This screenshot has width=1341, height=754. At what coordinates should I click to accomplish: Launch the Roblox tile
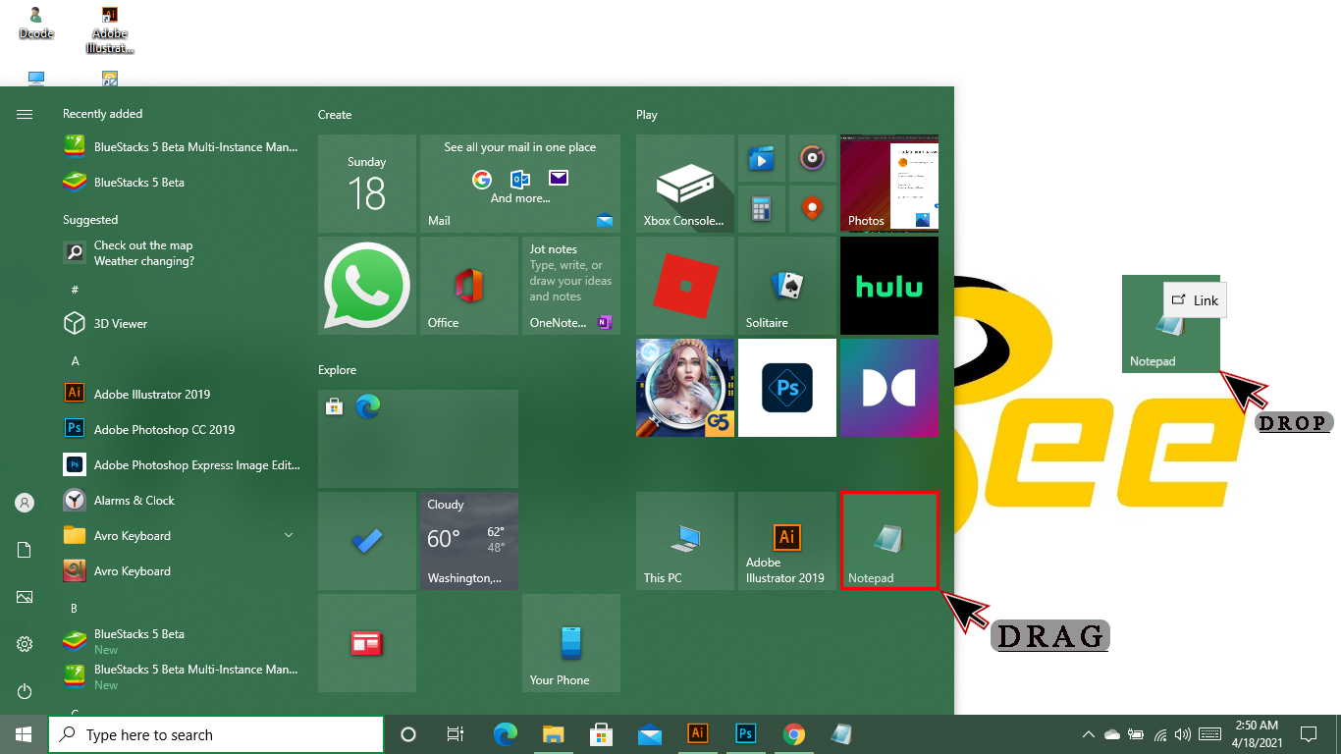coord(684,286)
